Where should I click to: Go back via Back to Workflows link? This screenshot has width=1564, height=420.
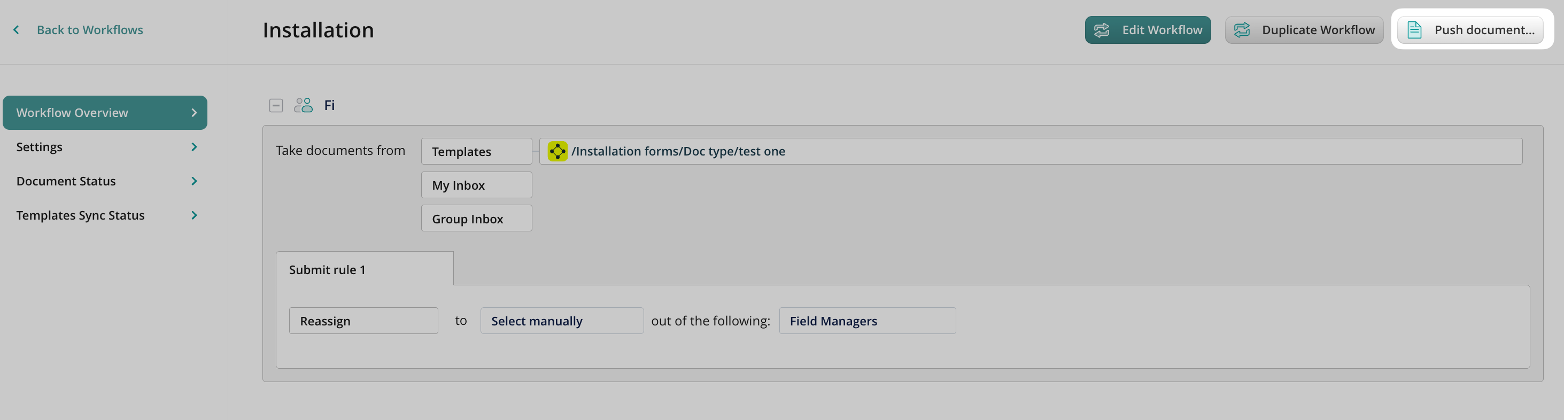click(90, 30)
